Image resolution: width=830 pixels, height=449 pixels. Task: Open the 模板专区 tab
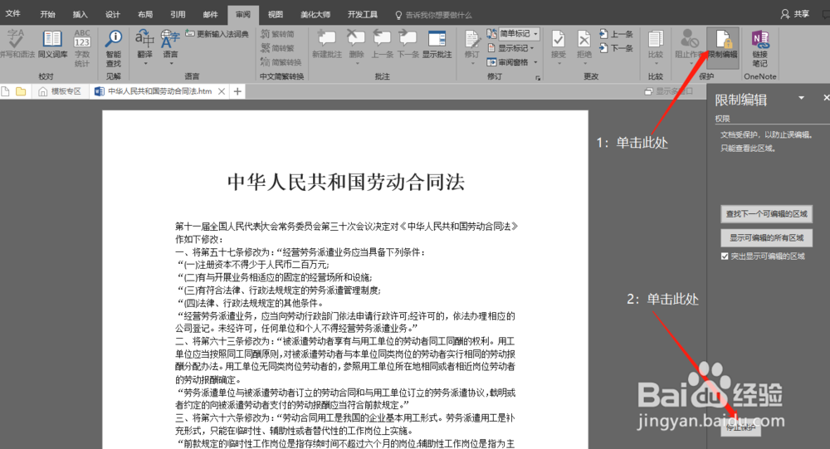click(60, 91)
